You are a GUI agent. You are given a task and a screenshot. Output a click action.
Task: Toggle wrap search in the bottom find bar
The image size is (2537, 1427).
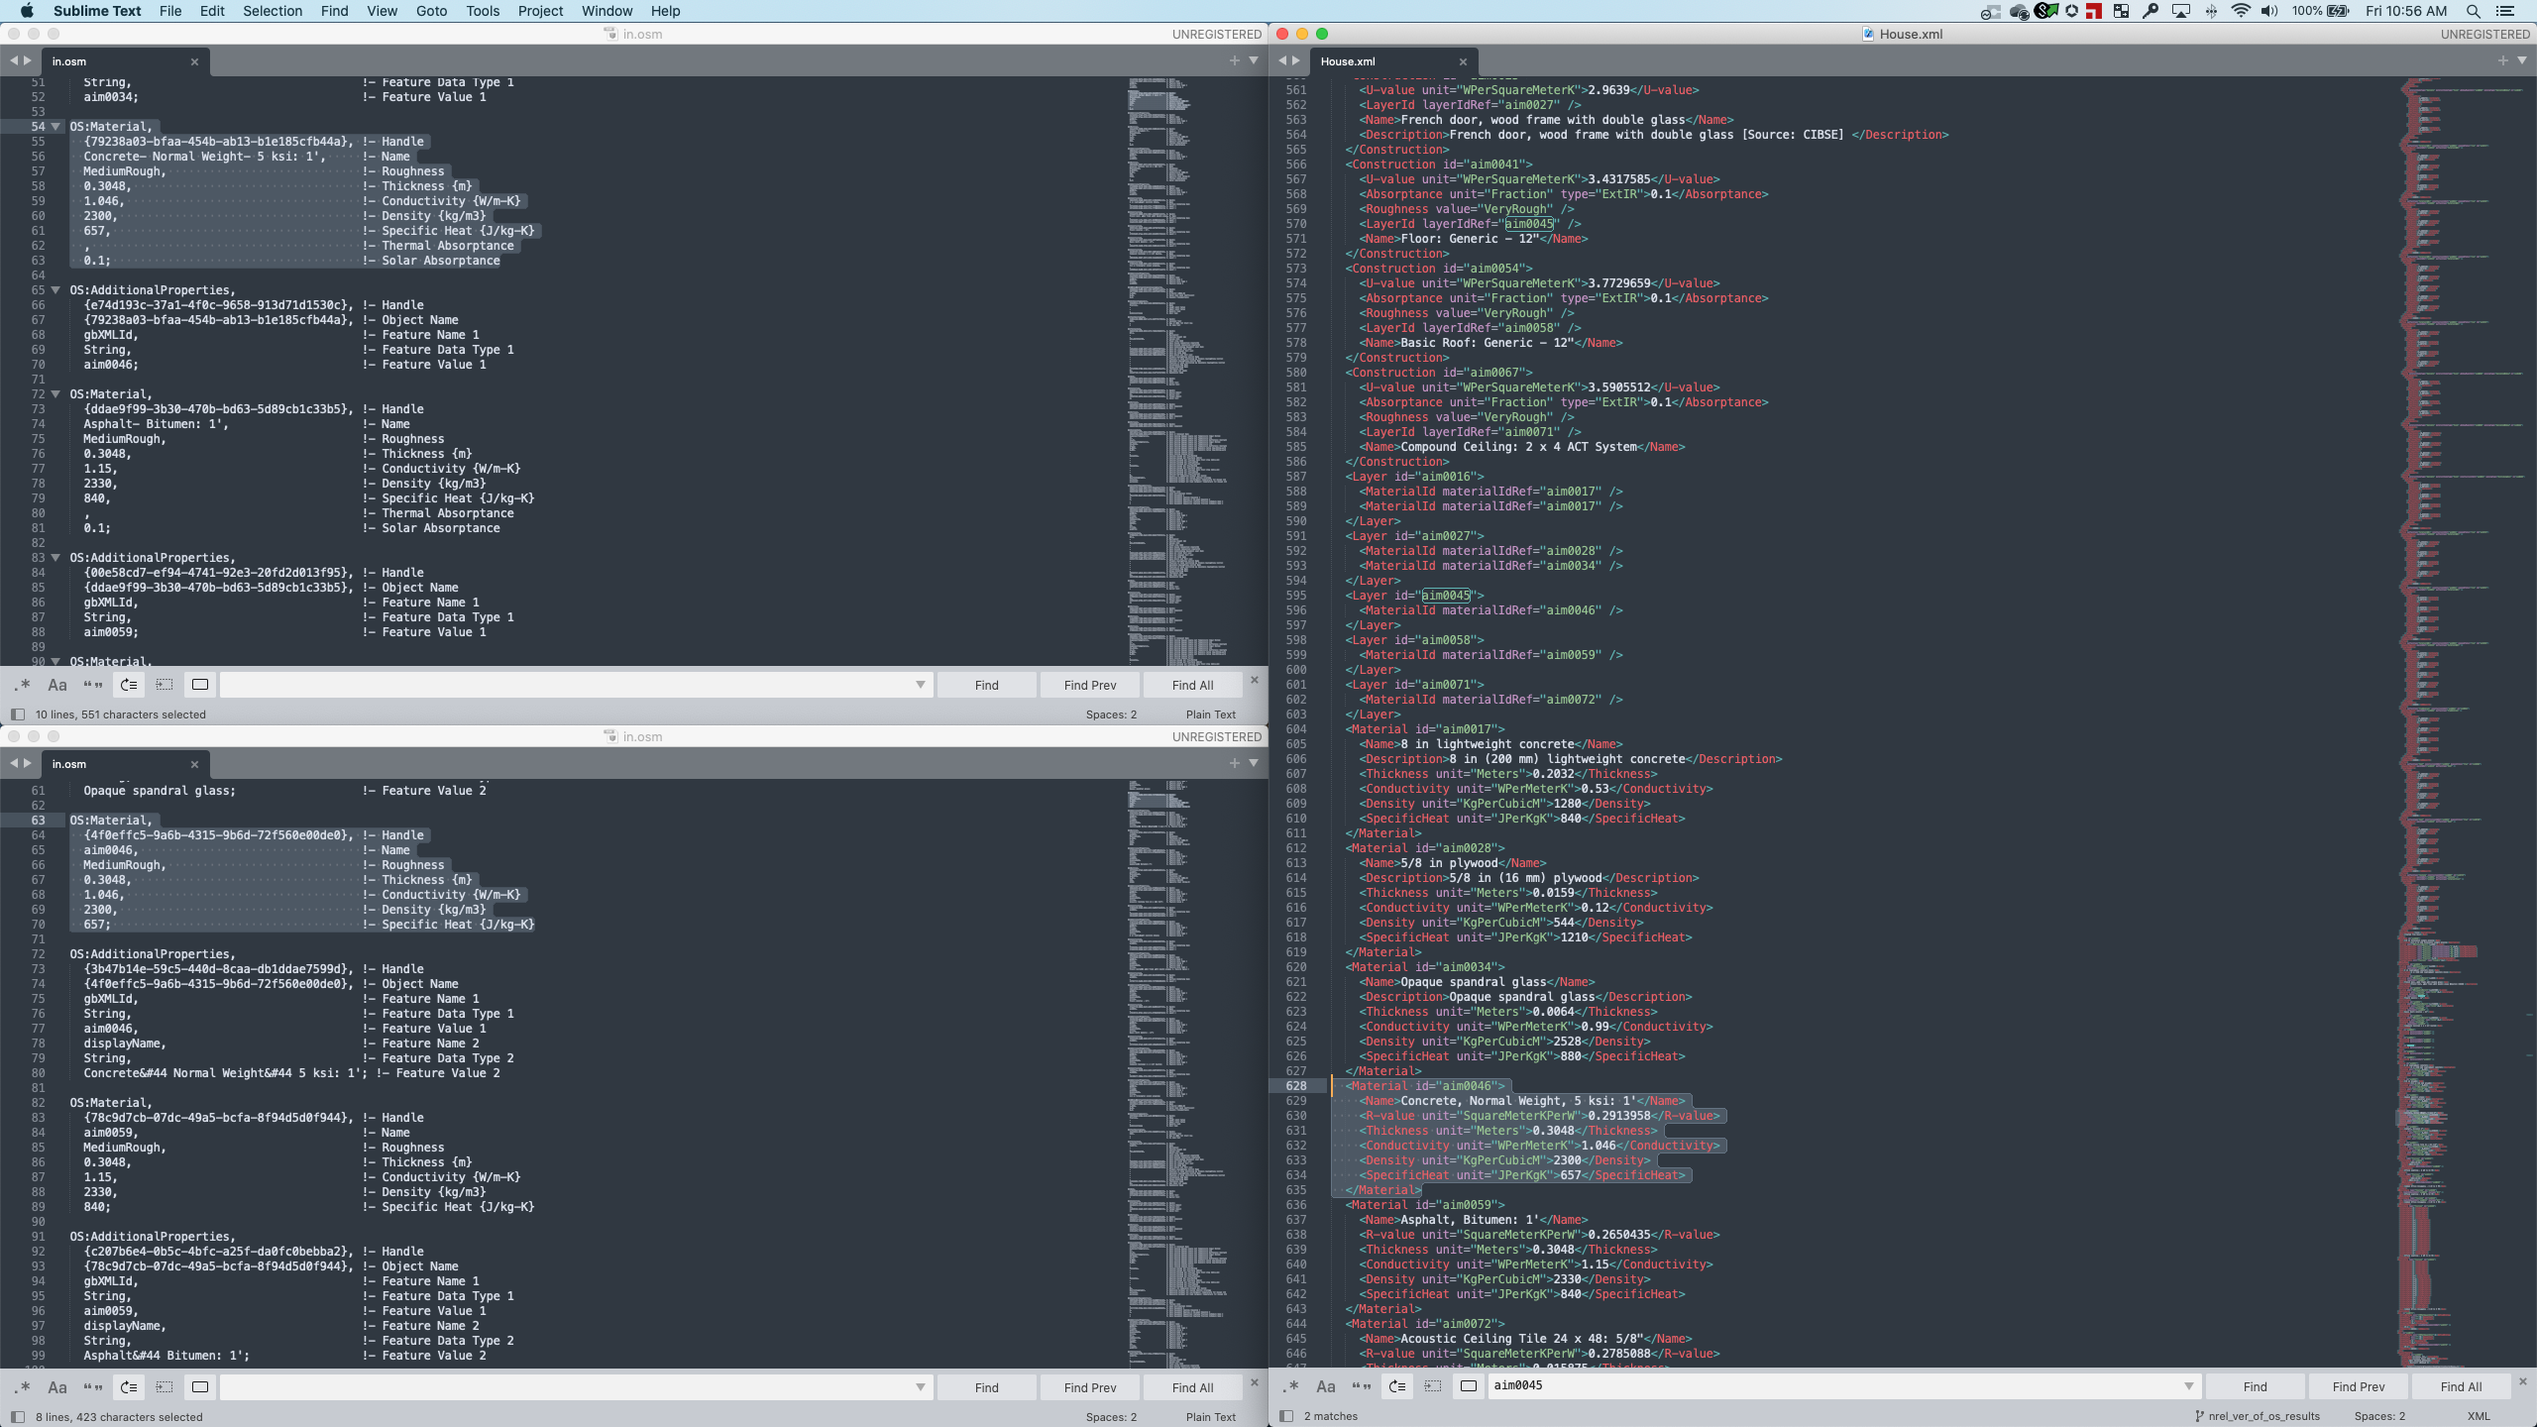point(128,1386)
